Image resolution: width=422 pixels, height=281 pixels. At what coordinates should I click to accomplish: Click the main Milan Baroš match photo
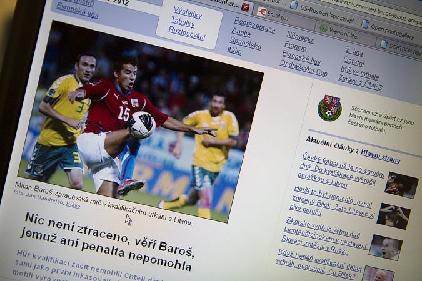point(140,121)
